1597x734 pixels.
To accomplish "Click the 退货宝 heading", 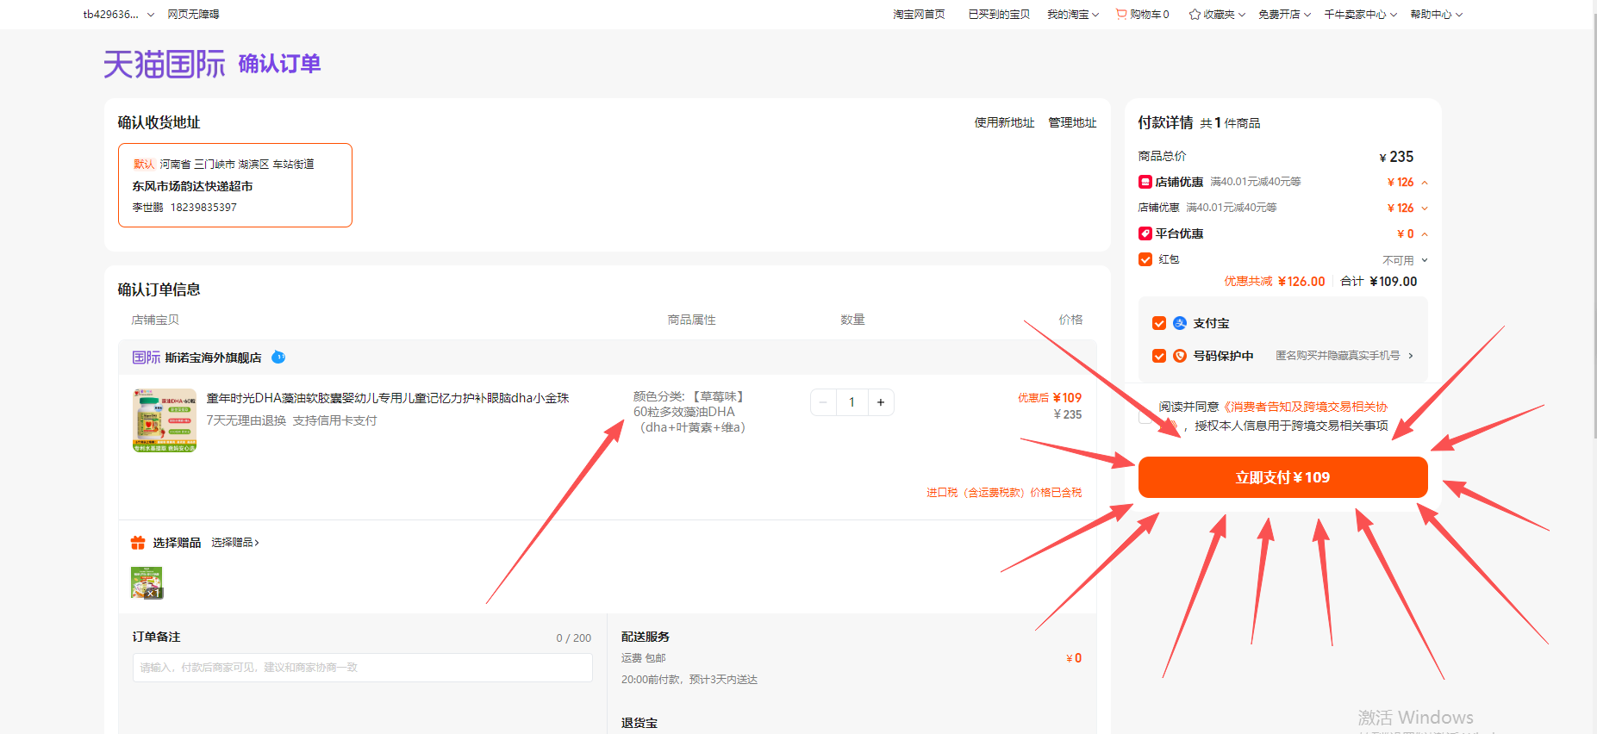I will pos(639,724).
